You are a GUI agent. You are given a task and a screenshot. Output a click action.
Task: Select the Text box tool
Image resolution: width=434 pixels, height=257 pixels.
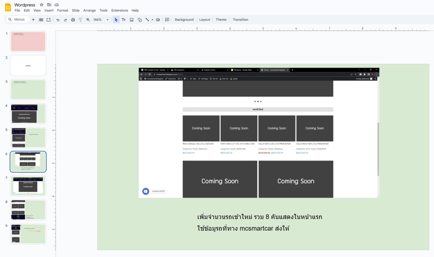click(124, 20)
